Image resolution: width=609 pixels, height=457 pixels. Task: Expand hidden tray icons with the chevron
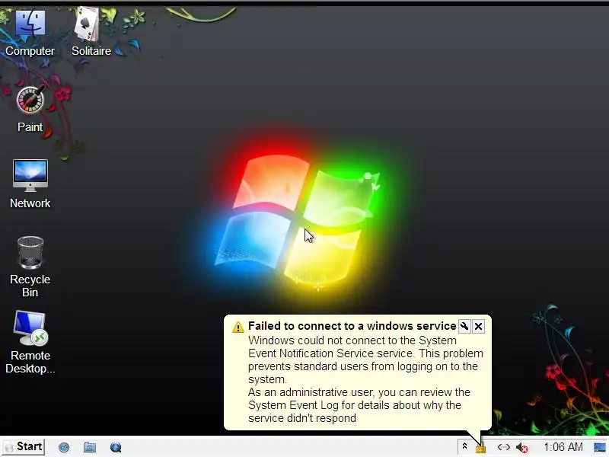464,446
